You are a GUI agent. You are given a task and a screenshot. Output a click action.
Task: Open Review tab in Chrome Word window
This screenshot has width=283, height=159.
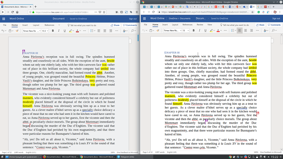click(x=200, y=25)
